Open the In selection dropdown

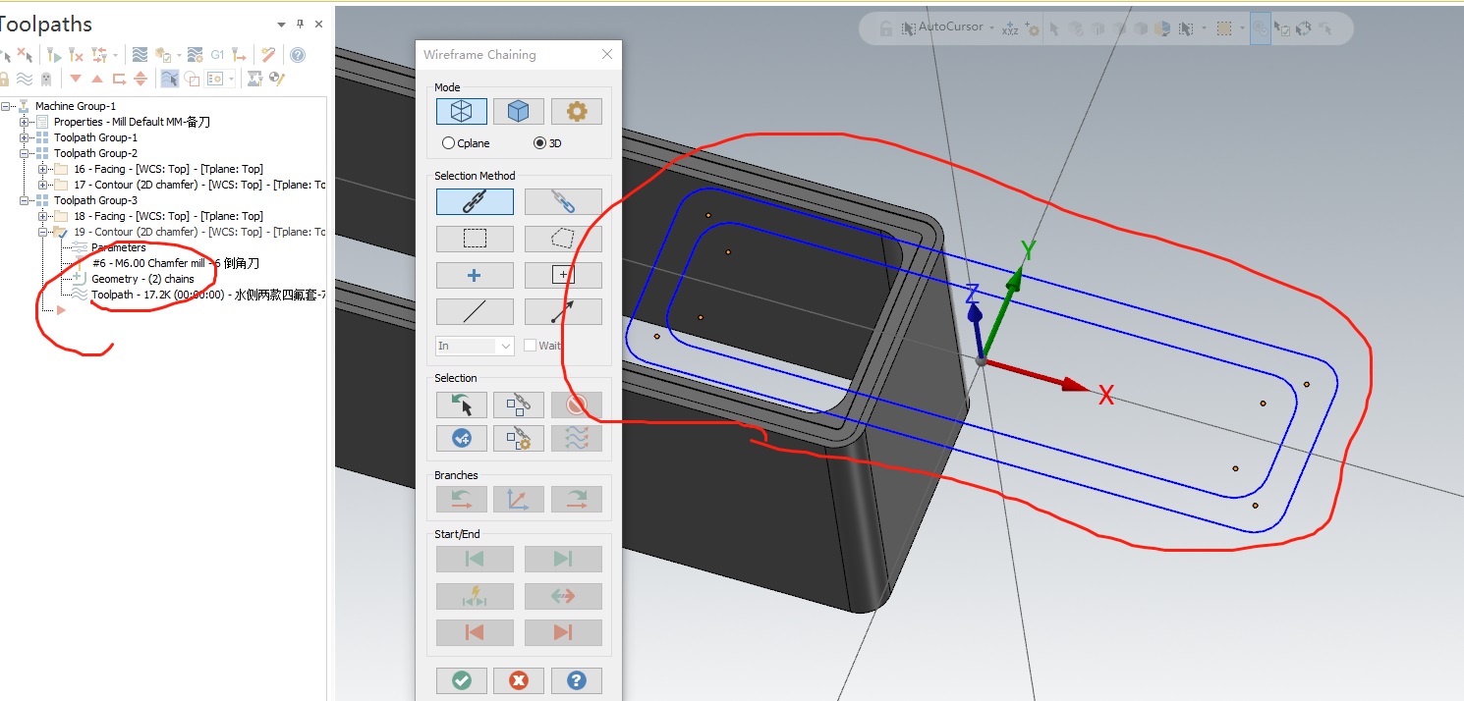click(x=475, y=346)
